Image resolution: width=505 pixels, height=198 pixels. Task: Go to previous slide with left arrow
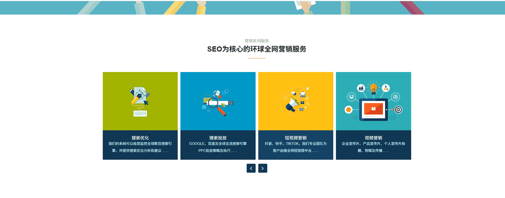click(x=251, y=168)
